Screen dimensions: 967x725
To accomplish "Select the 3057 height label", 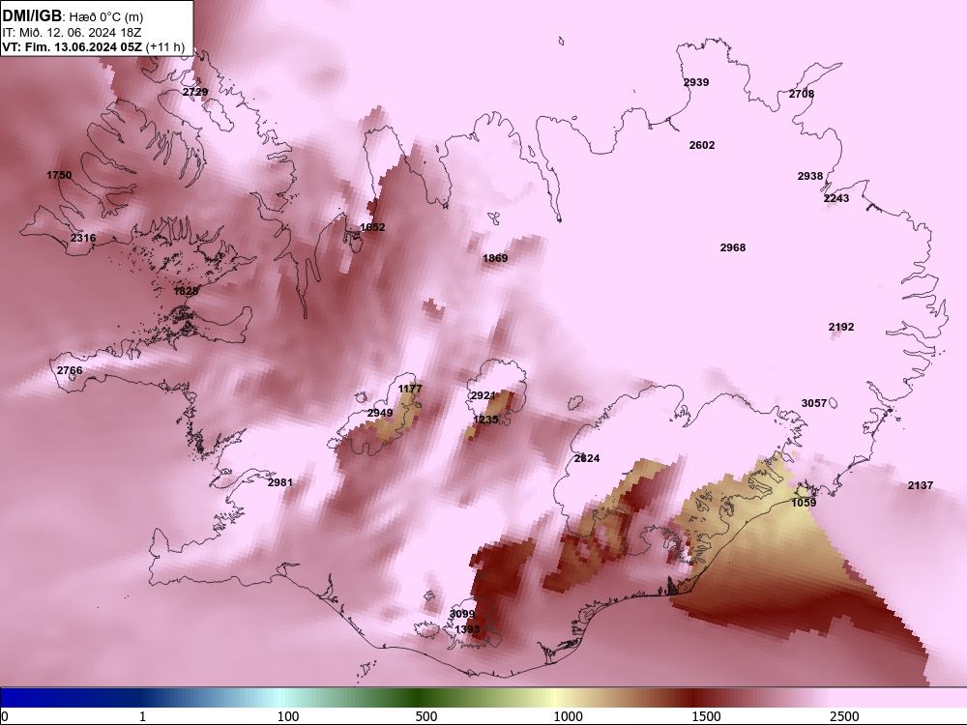I will coord(814,403).
